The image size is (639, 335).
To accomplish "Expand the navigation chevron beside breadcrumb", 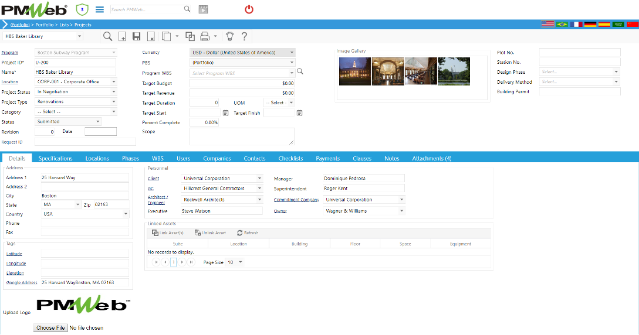I will pyautogui.click(x=5, y=25).
